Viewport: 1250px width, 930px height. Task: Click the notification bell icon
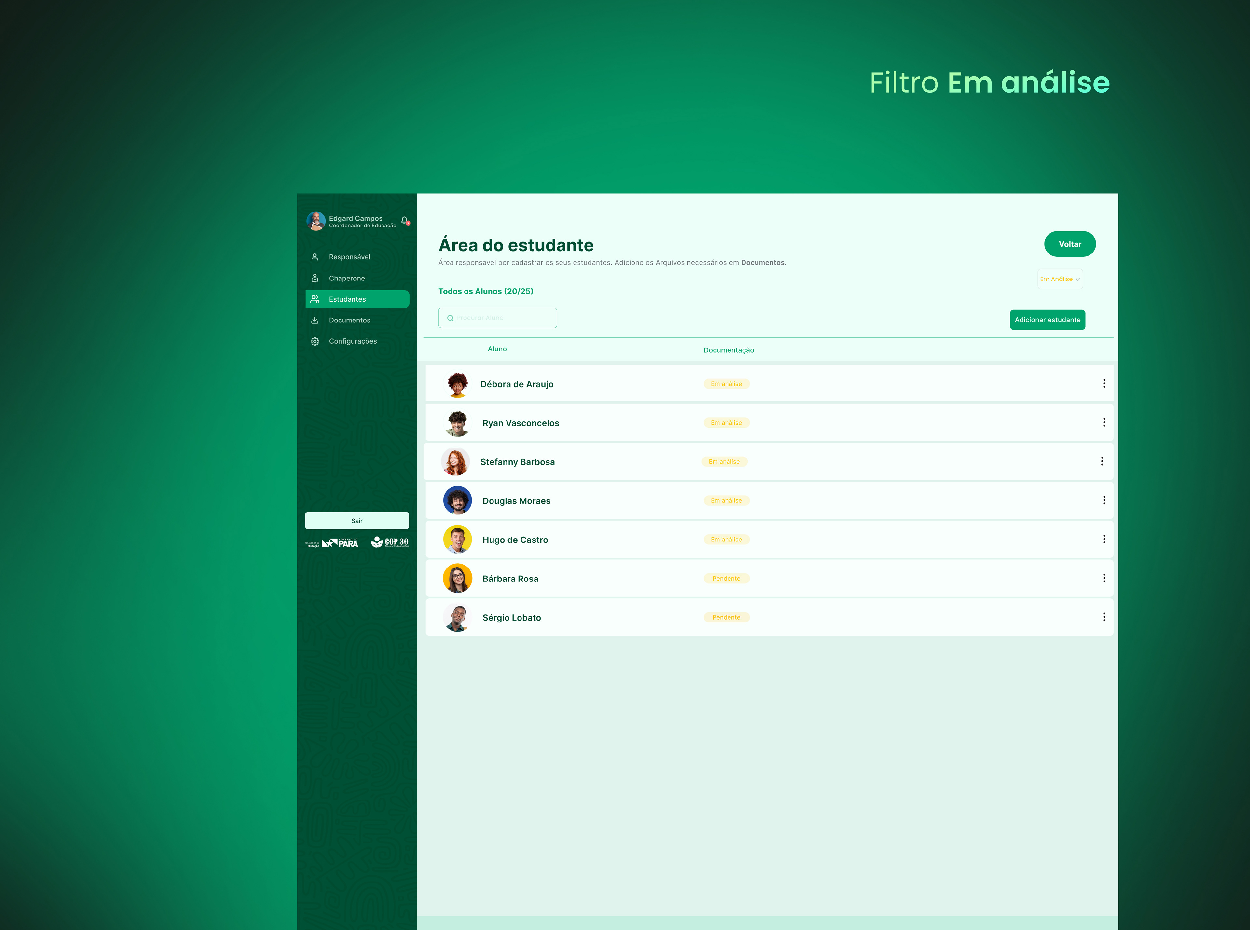(x=405, y=220)
